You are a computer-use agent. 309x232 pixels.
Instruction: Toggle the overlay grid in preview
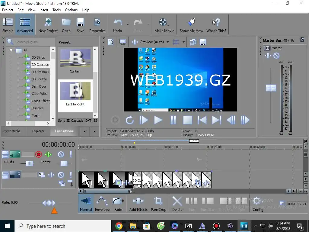point(176,42)
